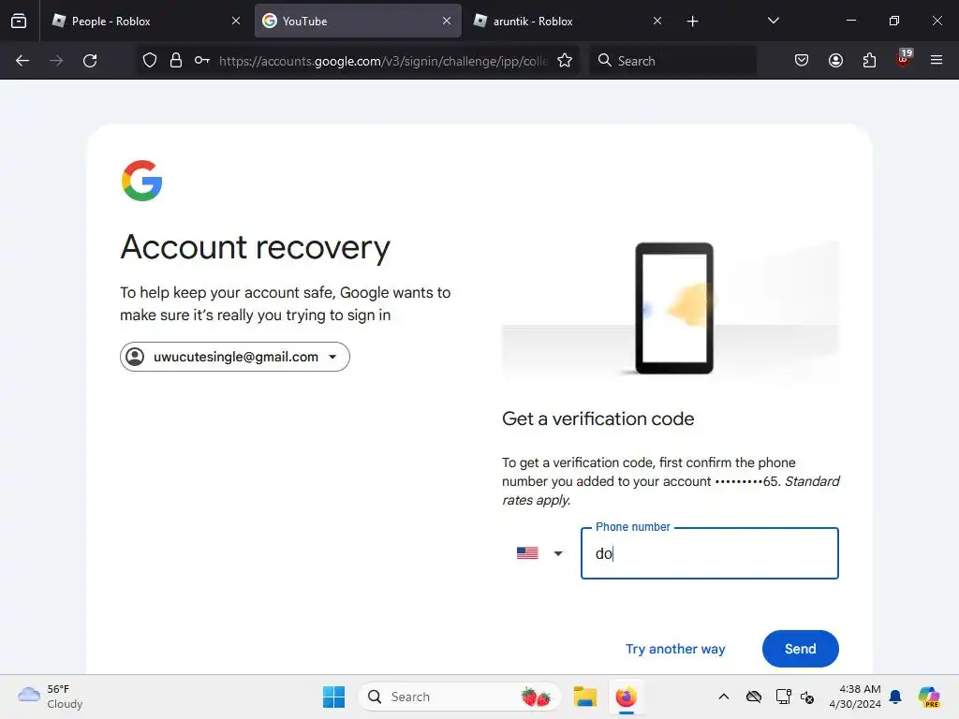This screenshot has height=719, width=959.
Task: Click the Account recovery heading
Action: (255, 247)
